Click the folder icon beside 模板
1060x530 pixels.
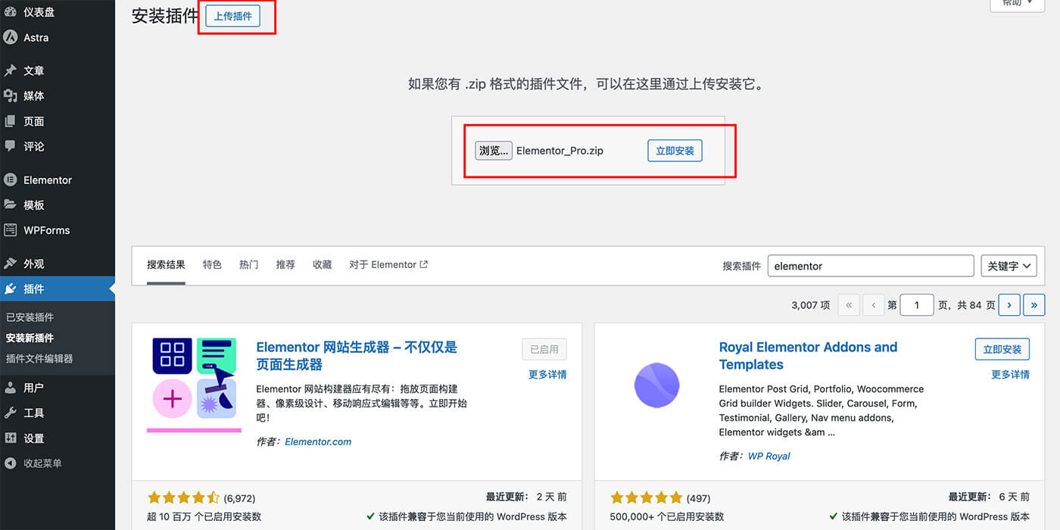click(11, 205)
